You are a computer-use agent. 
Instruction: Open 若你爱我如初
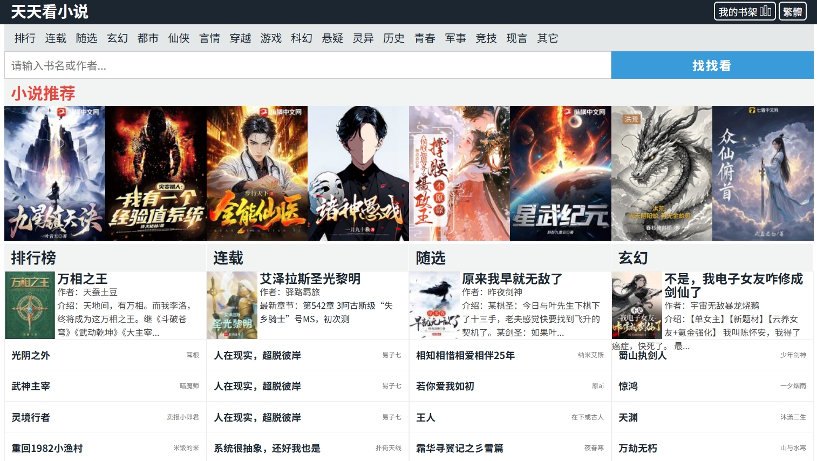[x=445, y=386]
